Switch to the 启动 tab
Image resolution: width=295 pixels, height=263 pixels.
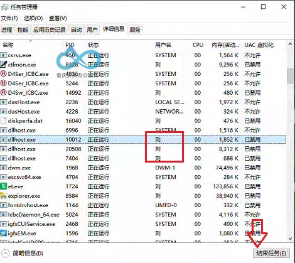click(76, 30)
